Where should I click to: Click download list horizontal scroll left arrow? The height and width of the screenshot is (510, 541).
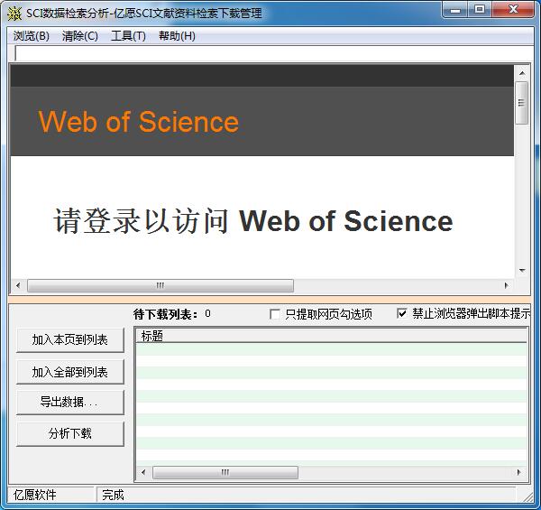coord(143,472)
